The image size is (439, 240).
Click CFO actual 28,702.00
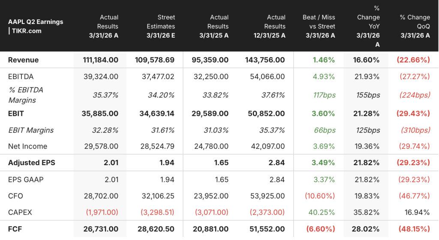tap(101, 196)
